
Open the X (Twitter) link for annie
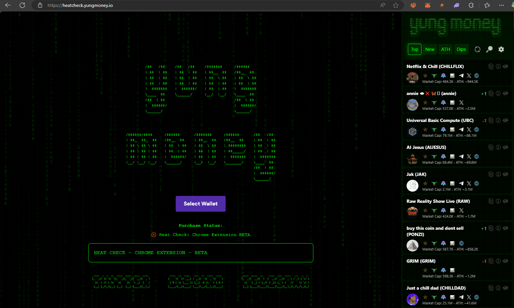(x=461, y=103)
